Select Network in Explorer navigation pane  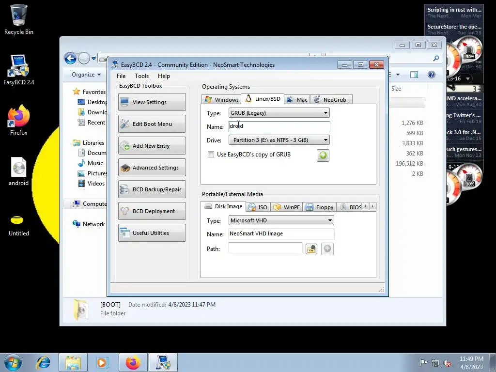pyautogui.click(x=93, y=224)
